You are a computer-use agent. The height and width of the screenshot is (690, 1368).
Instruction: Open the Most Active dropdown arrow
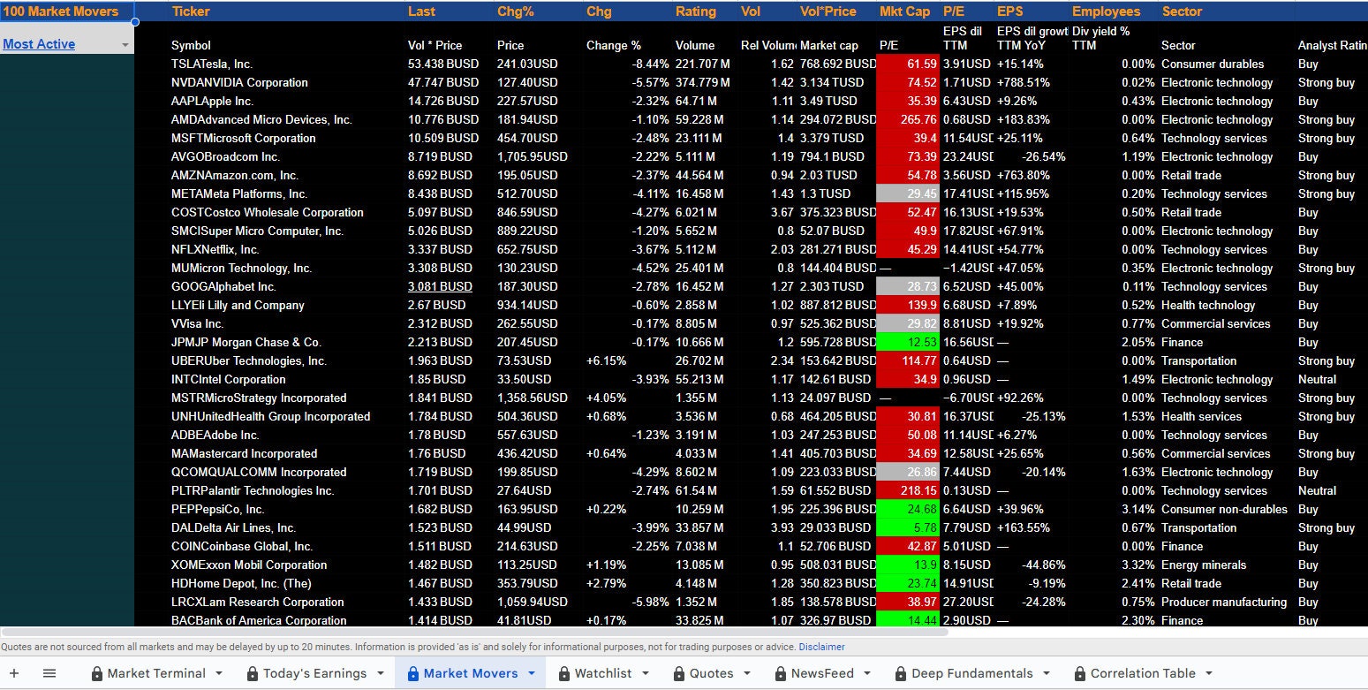tap(125, 43)
